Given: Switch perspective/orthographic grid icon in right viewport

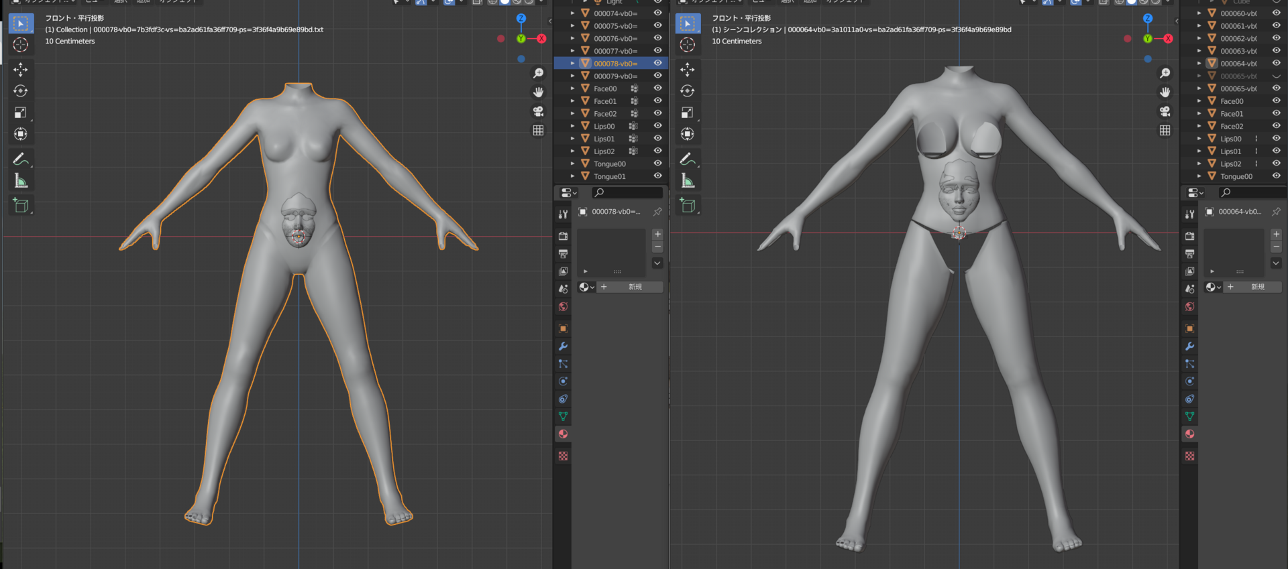Looking at the screenshot, I should click(x=1165, y=130).
